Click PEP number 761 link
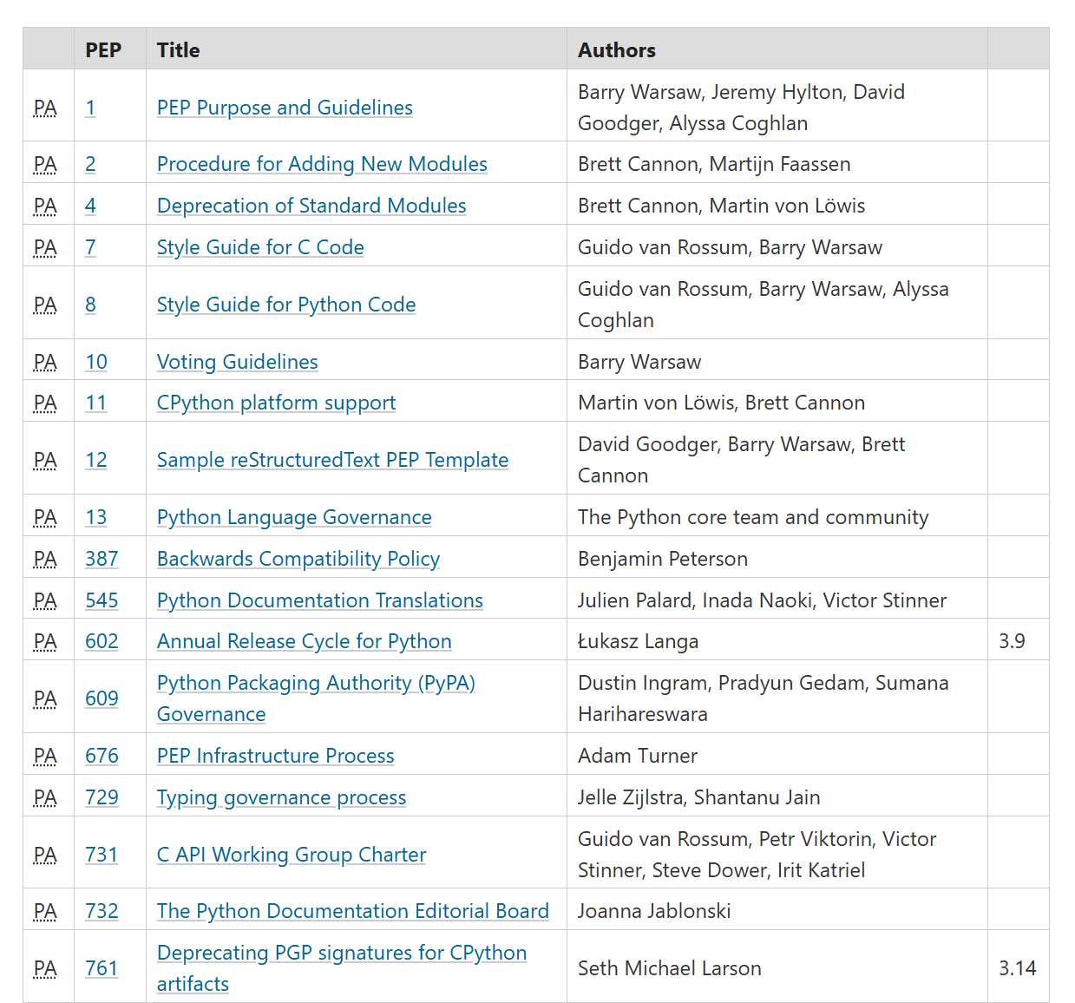The width and height of the screenshot is (1075, 1003). (102, 968)
